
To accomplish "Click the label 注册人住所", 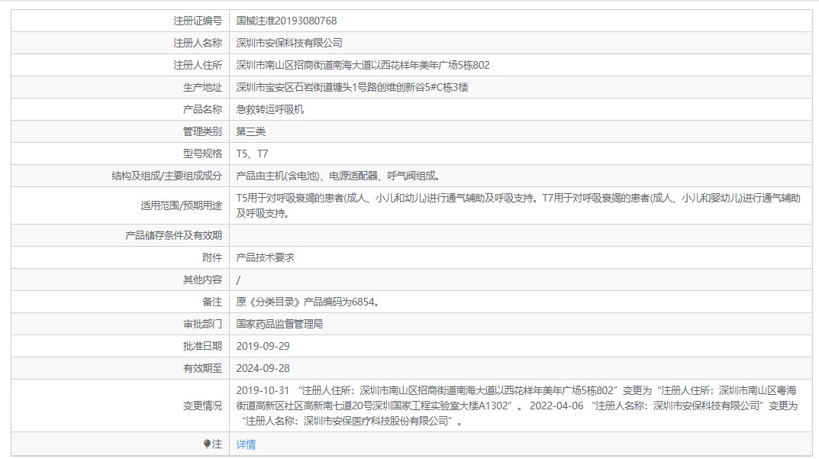I will click(x=198, y=66).
